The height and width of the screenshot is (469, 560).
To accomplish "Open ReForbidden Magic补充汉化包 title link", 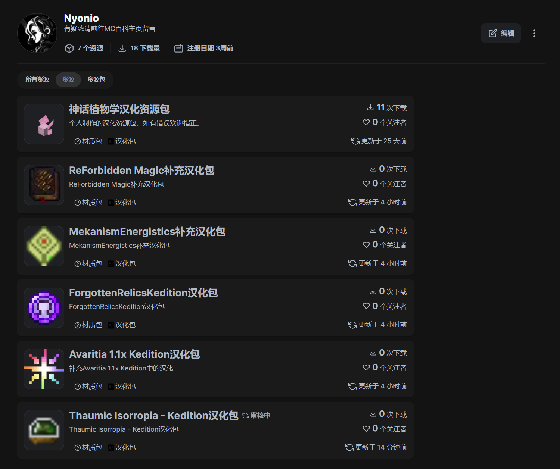I will [141, 171].
